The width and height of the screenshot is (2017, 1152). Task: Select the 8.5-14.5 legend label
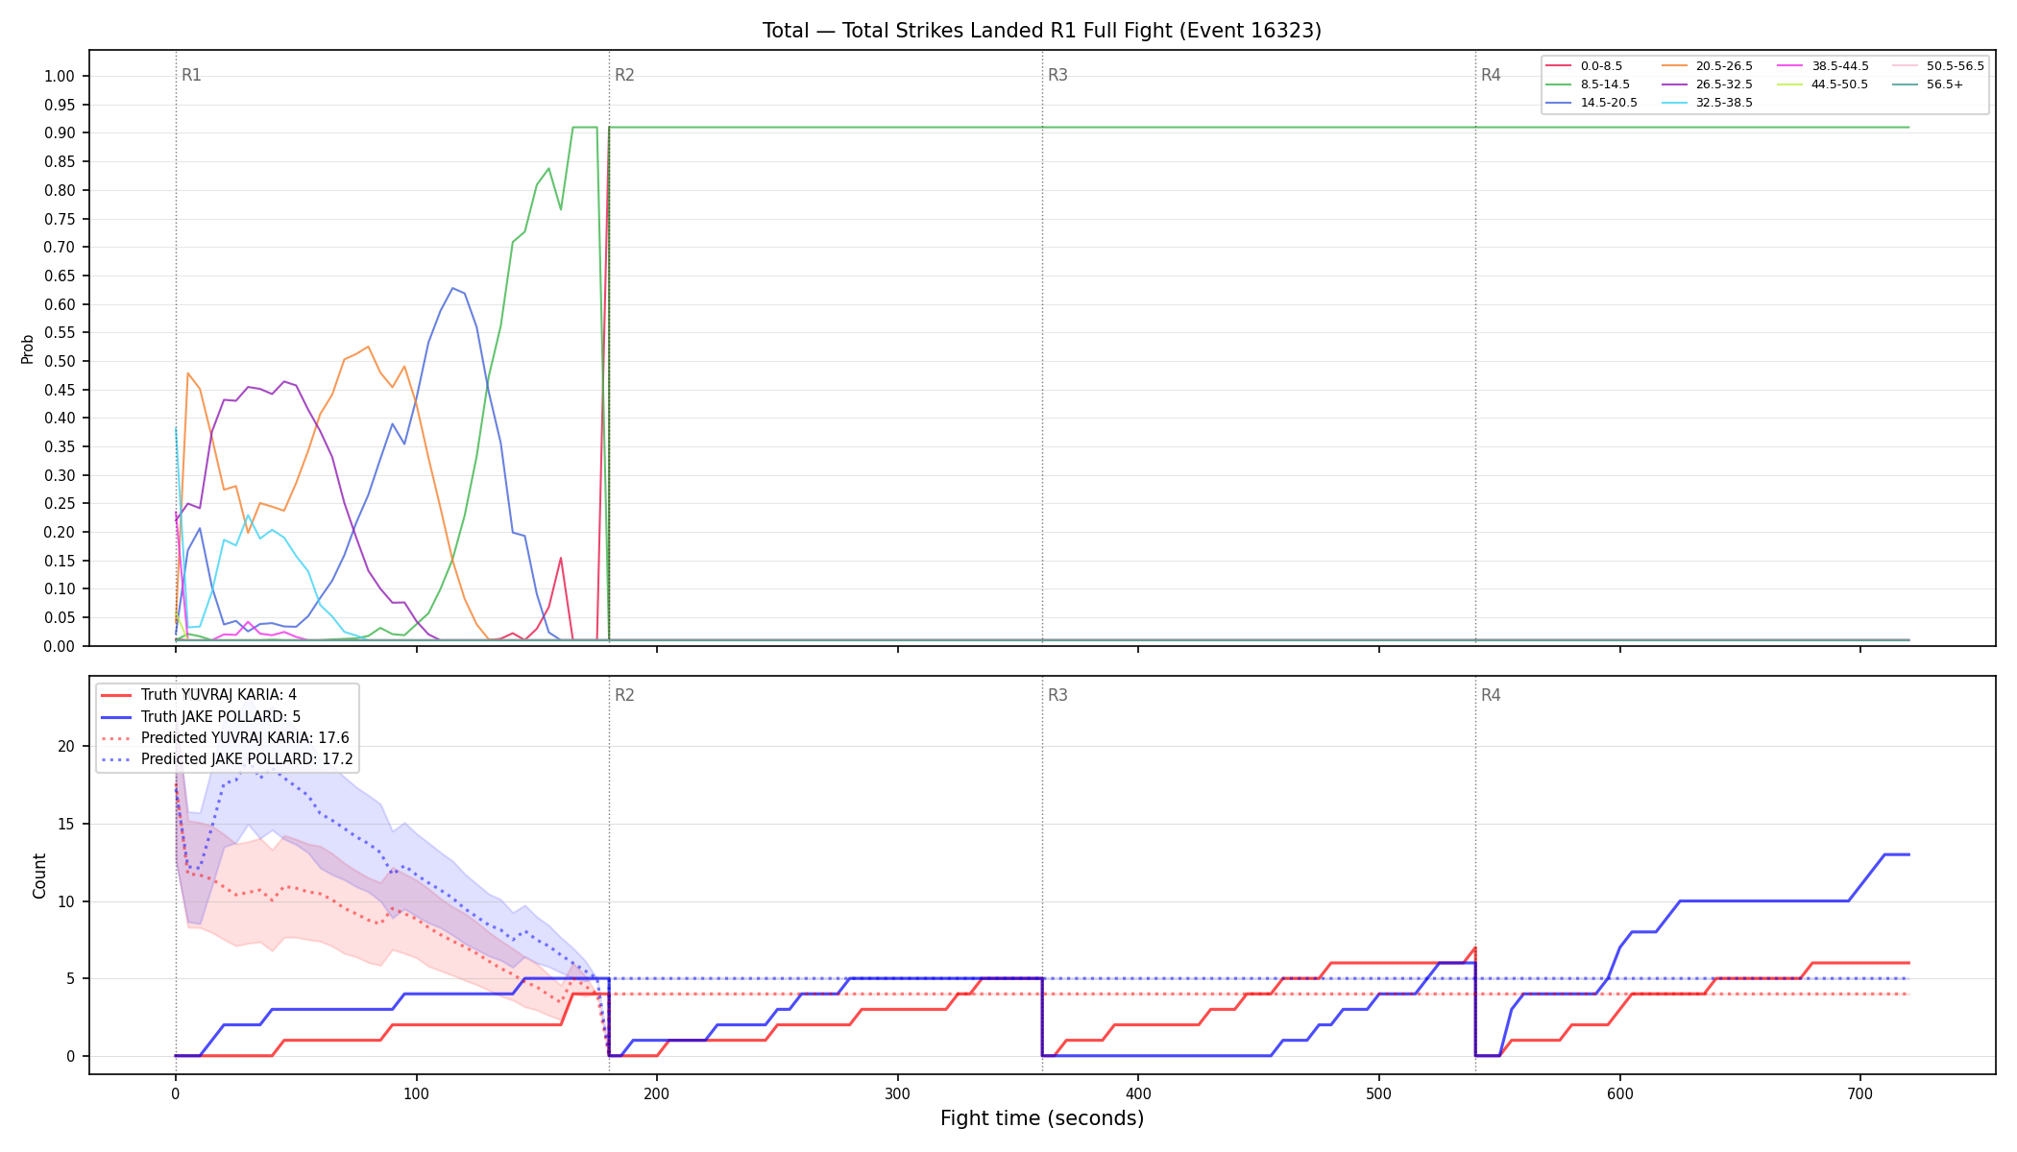tap(1605, 84)
